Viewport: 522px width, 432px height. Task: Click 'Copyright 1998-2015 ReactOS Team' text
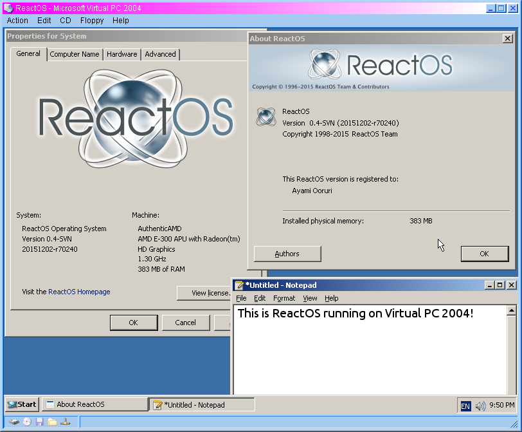pos(340,134)
